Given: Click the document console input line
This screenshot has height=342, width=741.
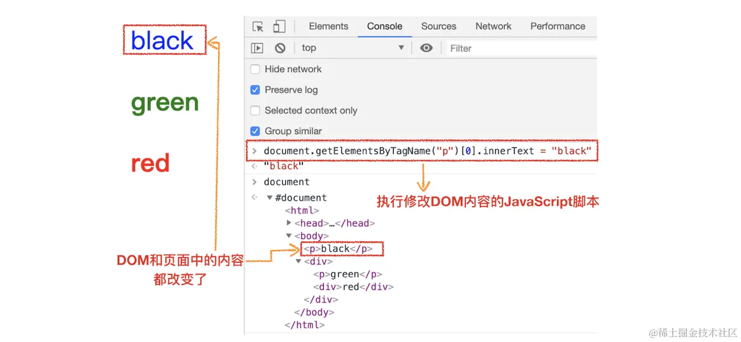Looking at the screenshot, I should pyautogui.click(x=286, y=182).
